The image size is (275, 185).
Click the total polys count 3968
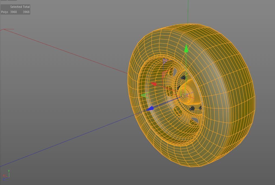(x=26, y=12)
